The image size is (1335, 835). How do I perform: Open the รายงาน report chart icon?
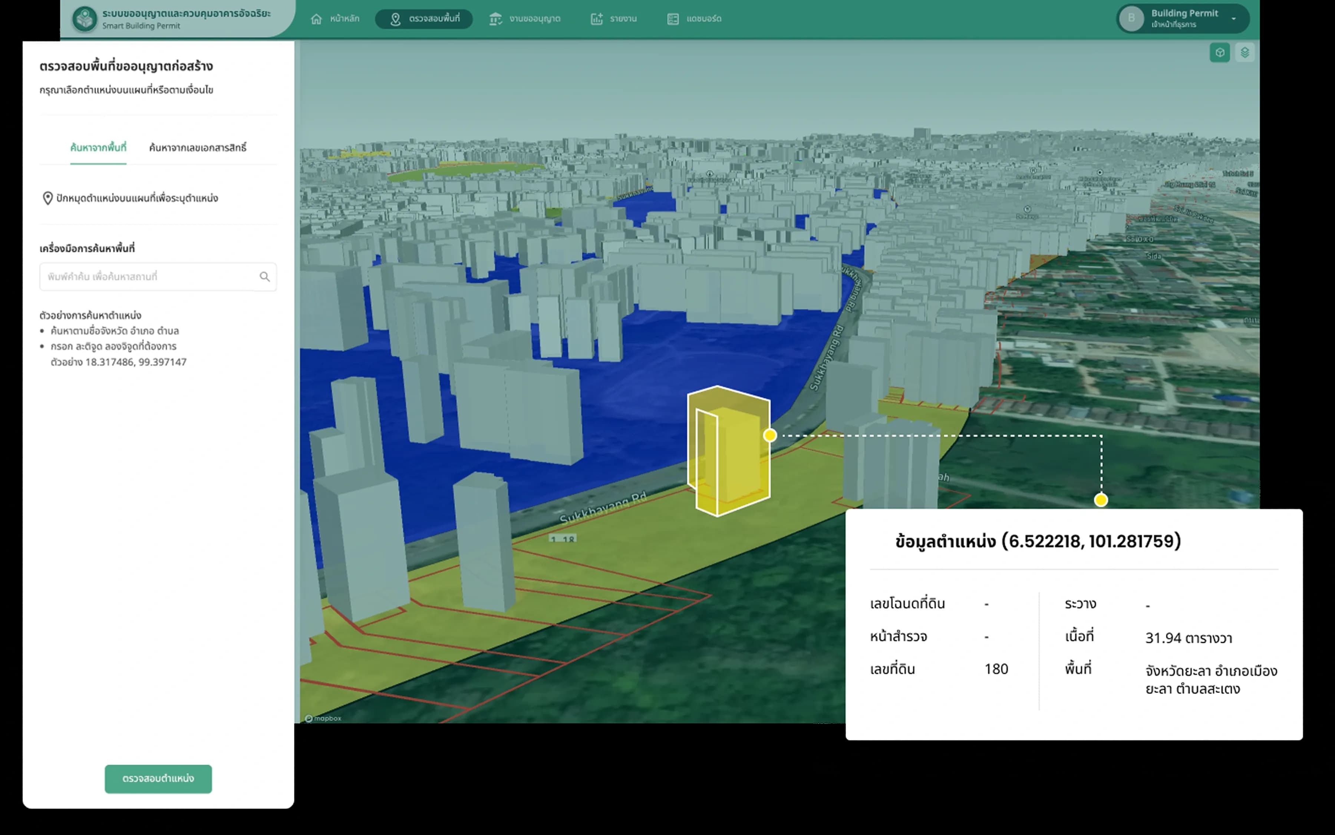coord(597,19)
